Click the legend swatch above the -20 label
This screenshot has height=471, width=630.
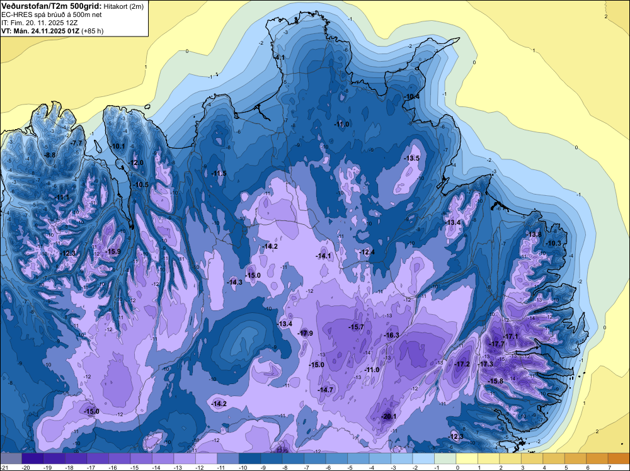(x=32, y=458)
